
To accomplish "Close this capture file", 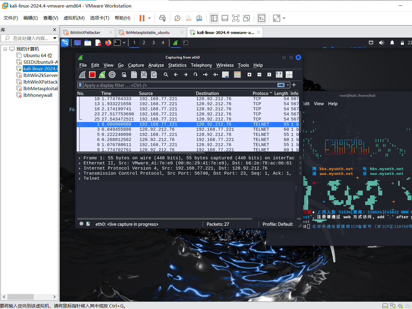I will coord(144,75).
